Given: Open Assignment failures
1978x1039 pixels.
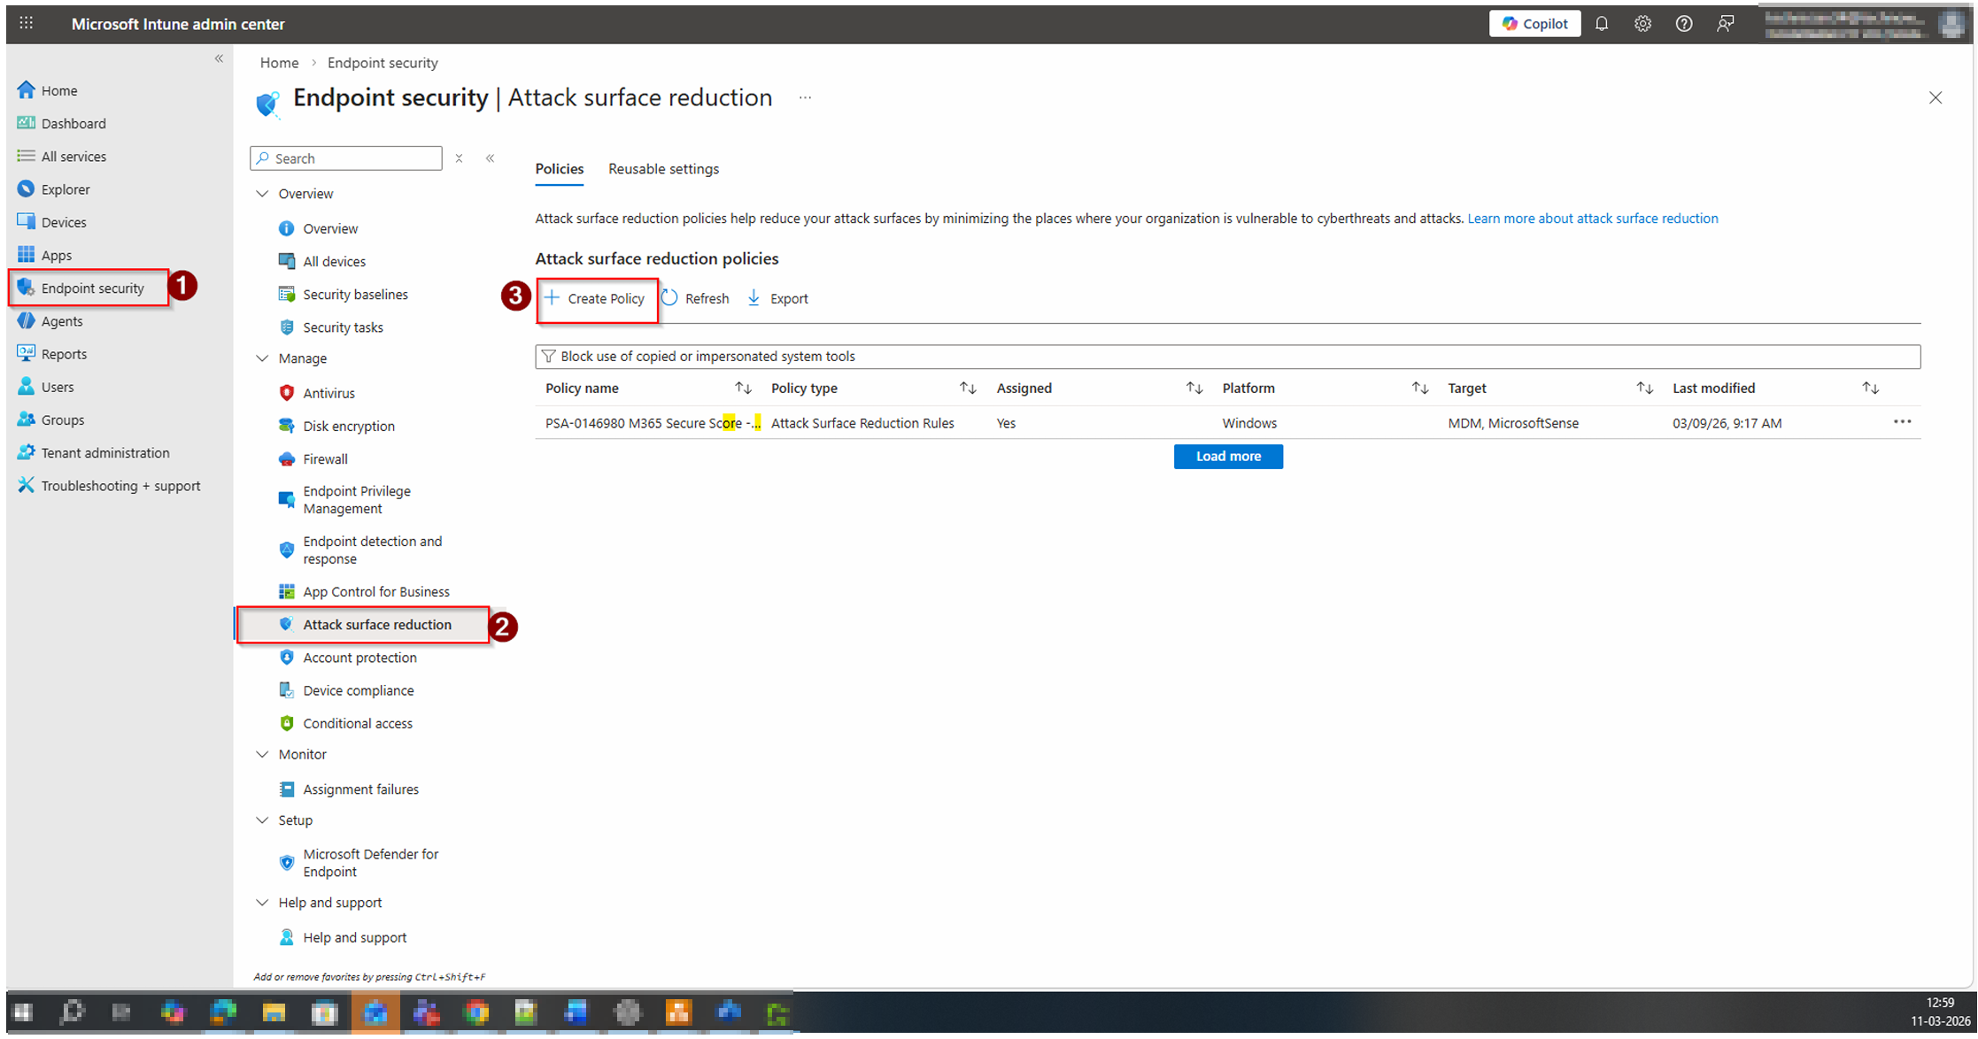Looking at the screenshot, I should click(x=349, y=789).
